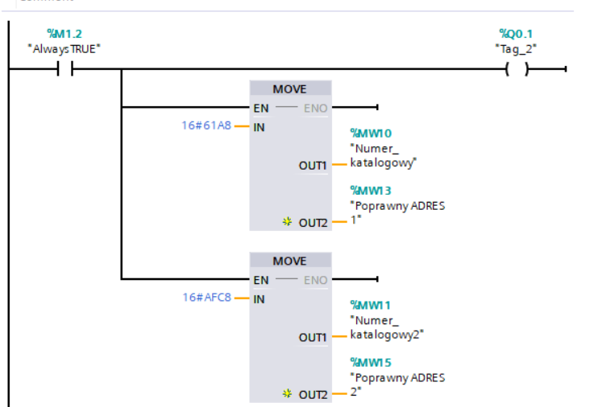598x407 pixels.
Task: Select the output coil symbol for Tag_2
Action: pos(515,70)
